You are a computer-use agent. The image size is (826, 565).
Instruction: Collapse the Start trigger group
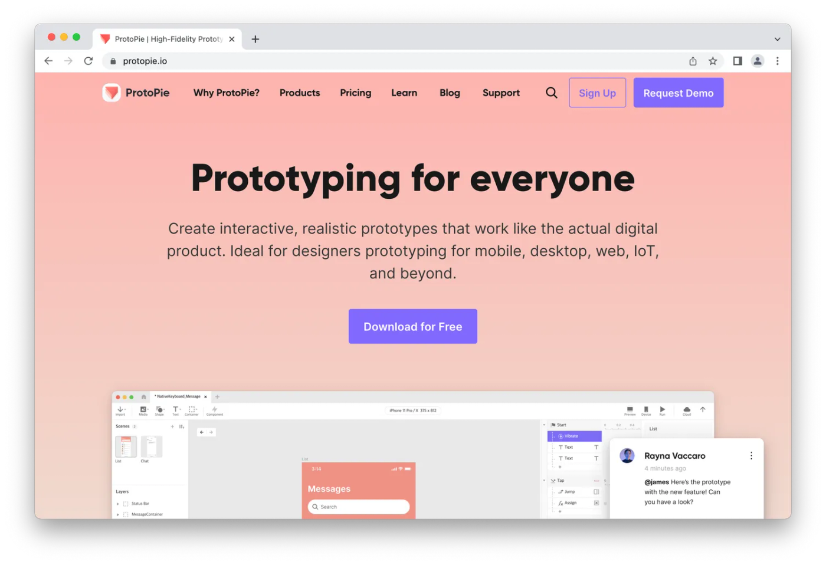pyautogui.click(x=544, y=425)
